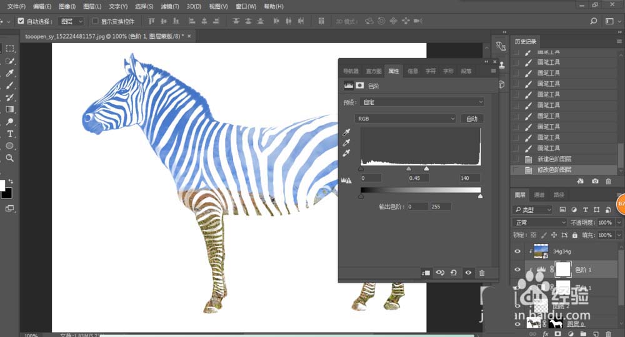Screen dimensions: 625x337
Task: Click the gray point eyedropper in Levels
Action: [x=346, y=142]
